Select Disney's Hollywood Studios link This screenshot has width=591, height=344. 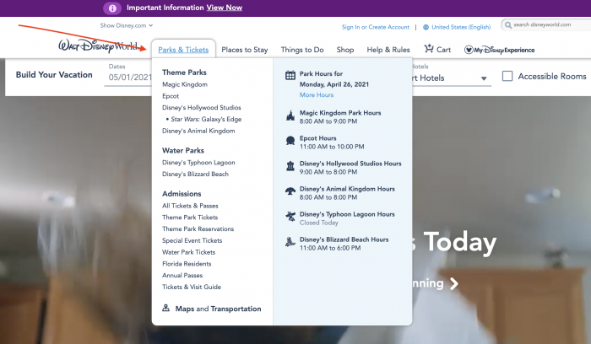[201, 107]
